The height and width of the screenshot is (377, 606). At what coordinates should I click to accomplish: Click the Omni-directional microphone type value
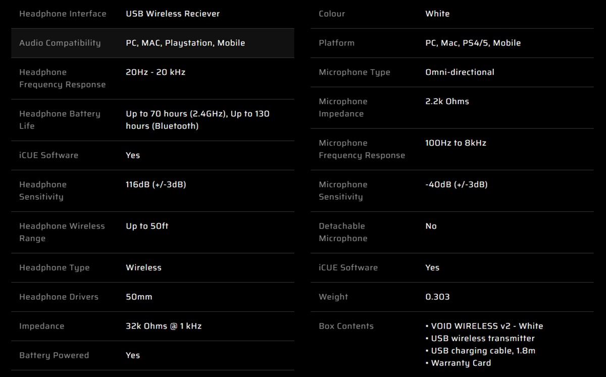460,72
